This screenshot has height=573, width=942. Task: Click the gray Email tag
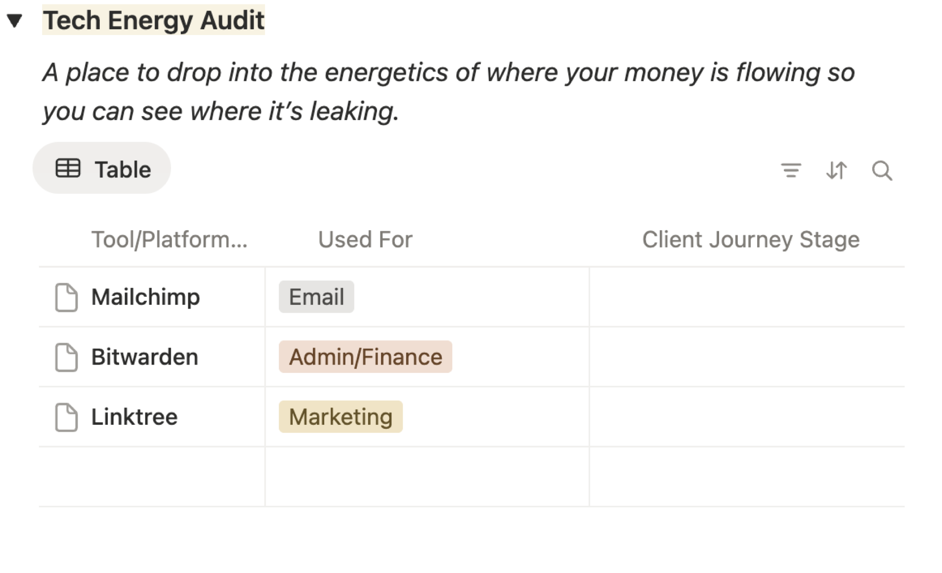tap(316, 297)
